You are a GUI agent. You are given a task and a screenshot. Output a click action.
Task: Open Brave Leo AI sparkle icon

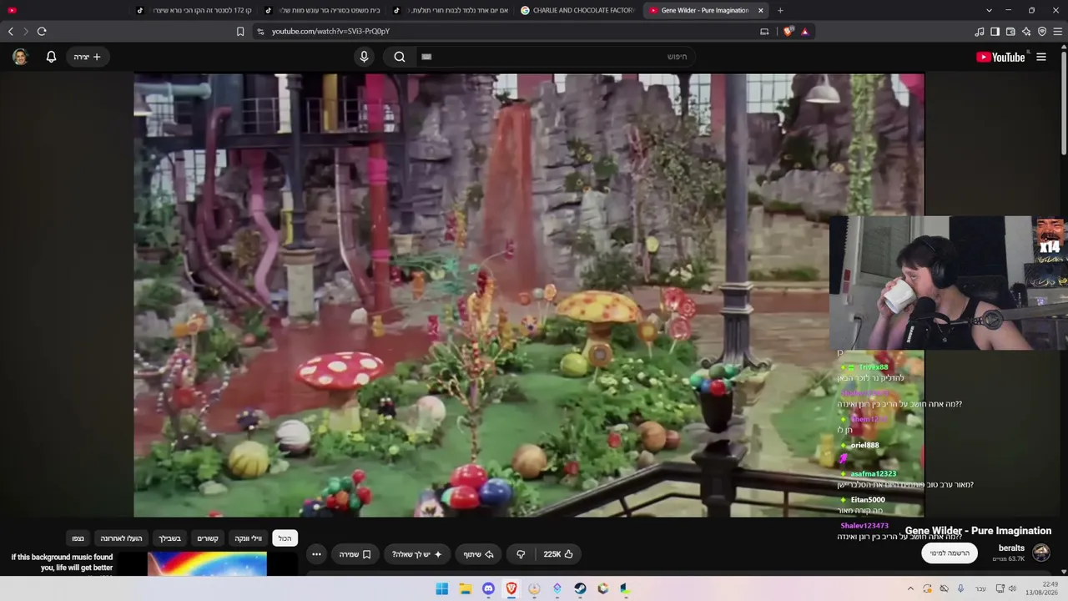coord(1026,31)
